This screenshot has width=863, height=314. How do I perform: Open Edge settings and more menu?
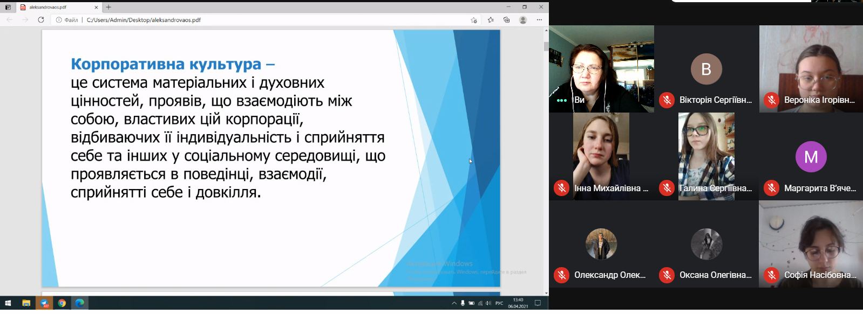tap(539, 20)
